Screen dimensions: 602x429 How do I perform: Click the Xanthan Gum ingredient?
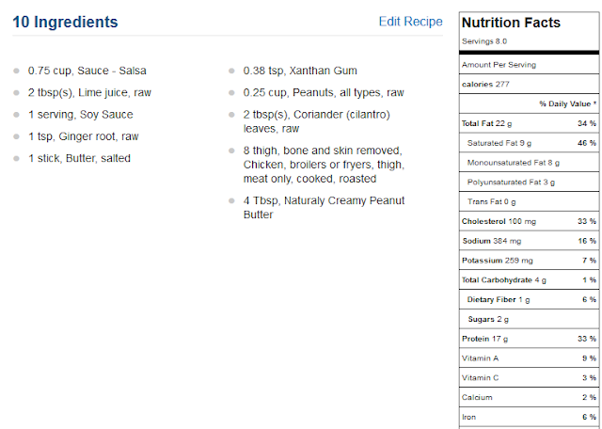pos(300,71)
